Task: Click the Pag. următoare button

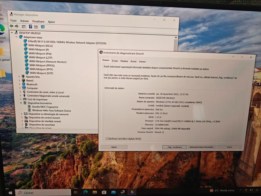Action: coord(175,147)
